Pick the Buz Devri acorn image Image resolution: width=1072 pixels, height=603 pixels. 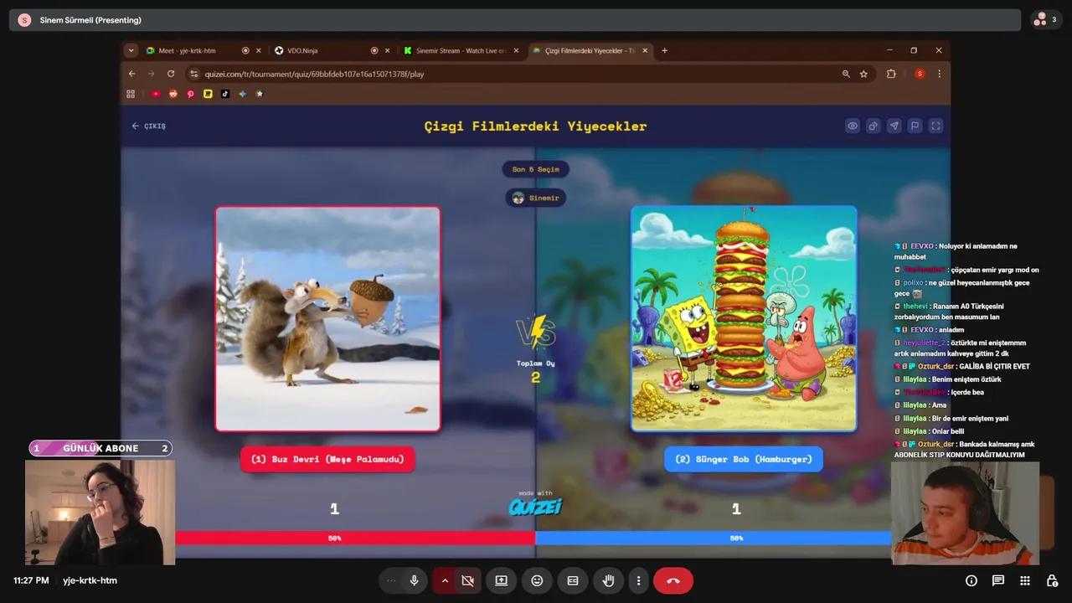[x=327, y=318]
